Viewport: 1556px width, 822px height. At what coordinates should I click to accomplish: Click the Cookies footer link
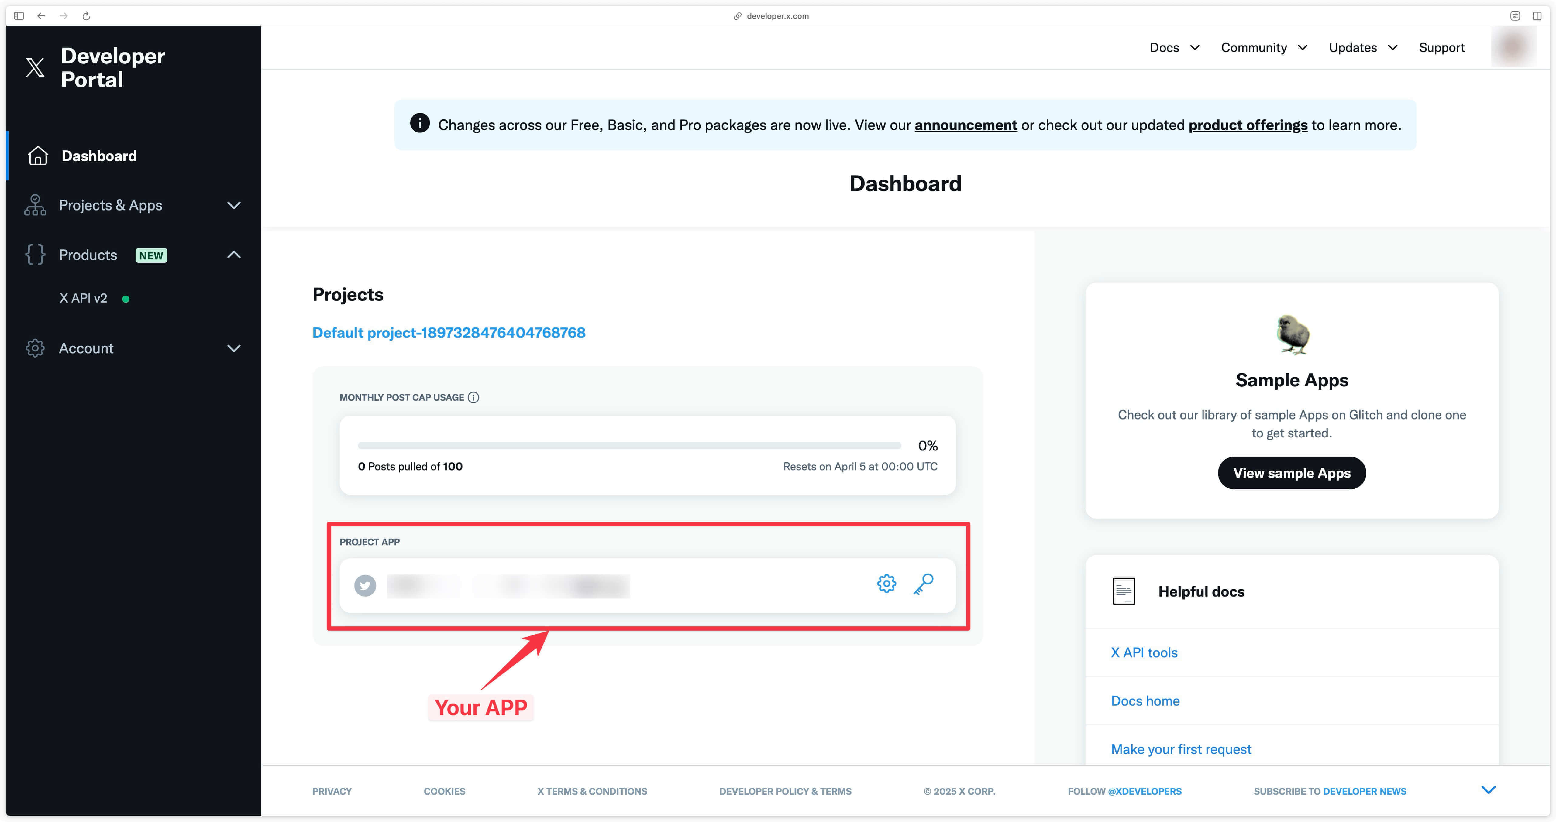point(445,791)
